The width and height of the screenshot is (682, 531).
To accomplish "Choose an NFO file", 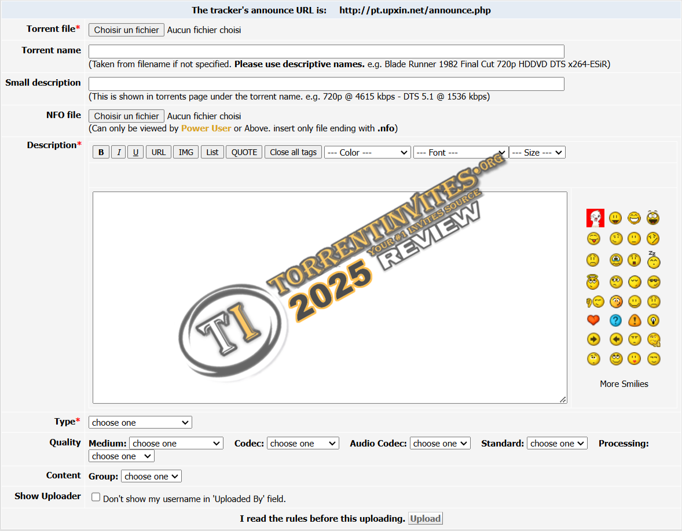I will tap(126, 116).
